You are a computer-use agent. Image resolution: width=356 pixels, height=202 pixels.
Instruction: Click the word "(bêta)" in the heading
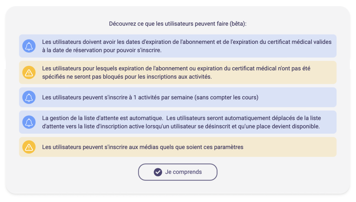pos(238,24)
